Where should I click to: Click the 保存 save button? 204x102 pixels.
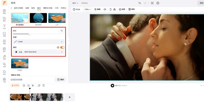pos(201,3)
